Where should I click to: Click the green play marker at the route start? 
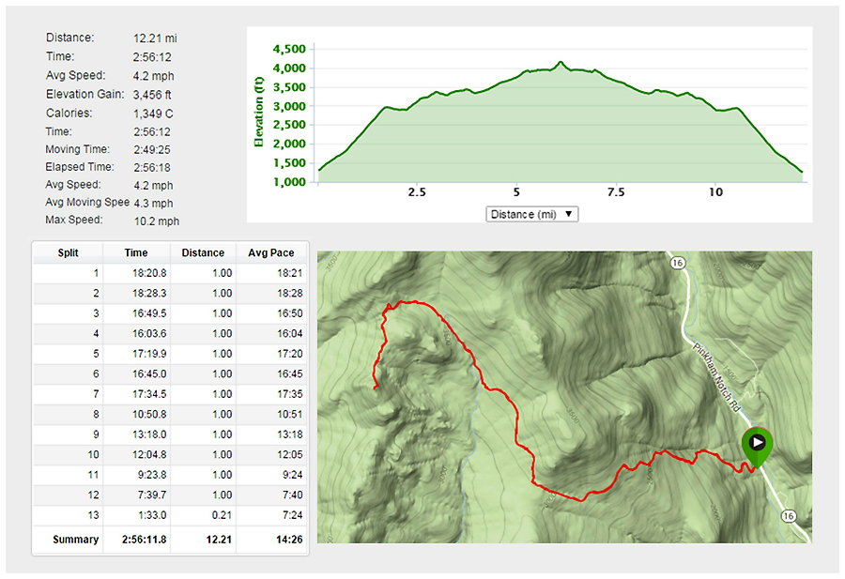pos(757,443)
